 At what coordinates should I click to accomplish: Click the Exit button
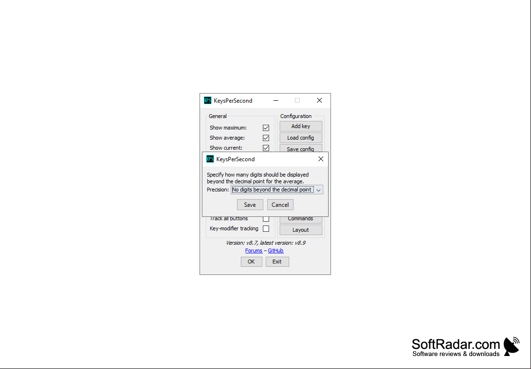pos(277,262)
